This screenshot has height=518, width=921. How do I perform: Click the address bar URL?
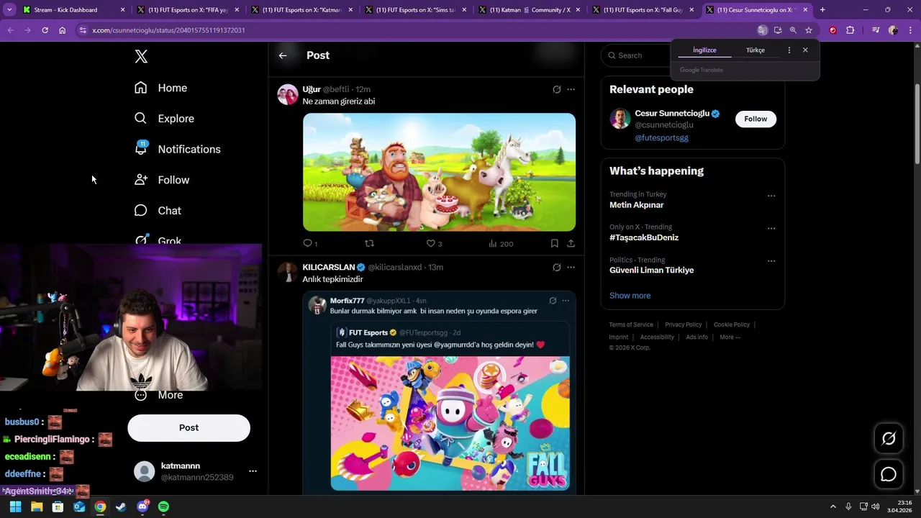[x=168, y=30]
